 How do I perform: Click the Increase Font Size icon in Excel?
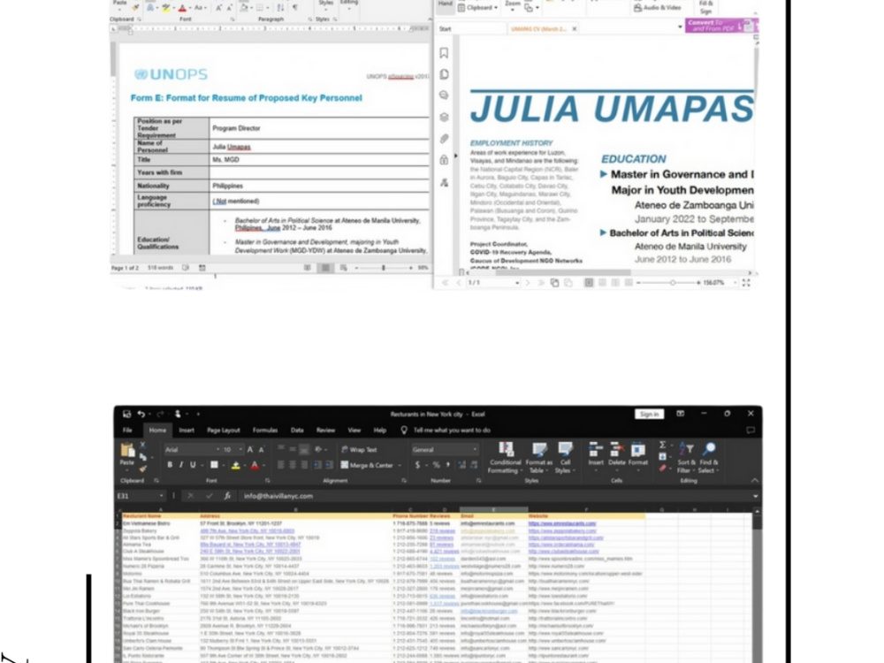tap(250, 449)
